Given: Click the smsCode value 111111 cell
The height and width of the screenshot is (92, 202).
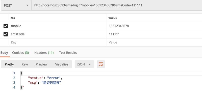Looking at the screenshot, I should pos(154,34).
